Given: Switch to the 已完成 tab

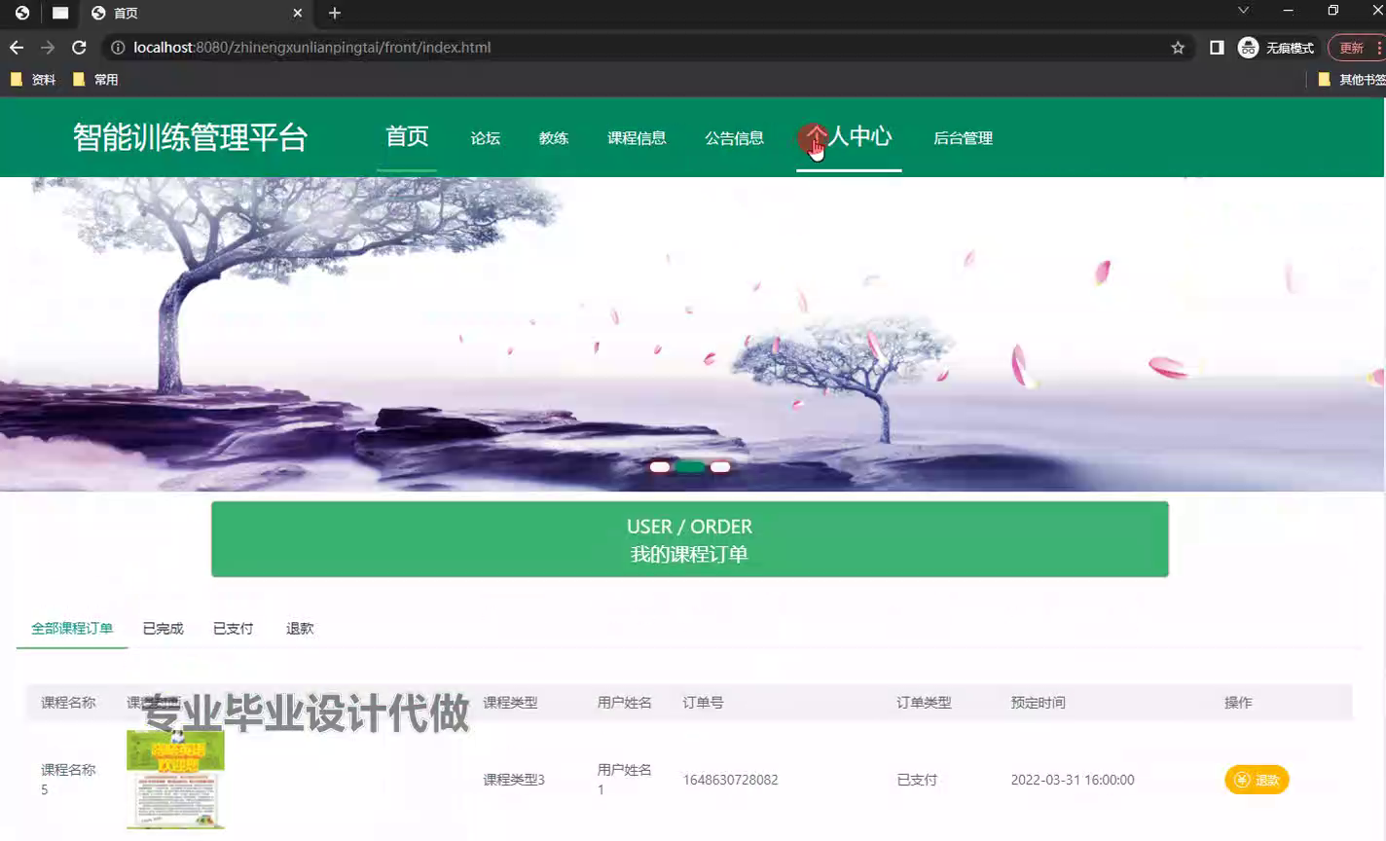Looking at the screenshot, I should (x=163, y=629).
